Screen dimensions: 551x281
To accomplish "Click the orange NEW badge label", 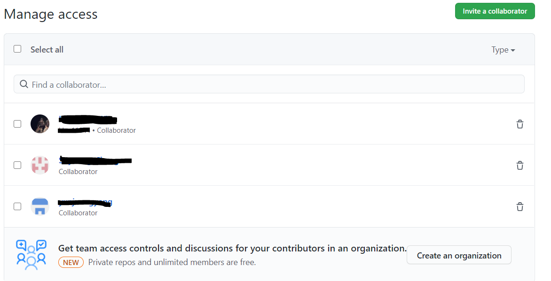I will click(71, 262).
